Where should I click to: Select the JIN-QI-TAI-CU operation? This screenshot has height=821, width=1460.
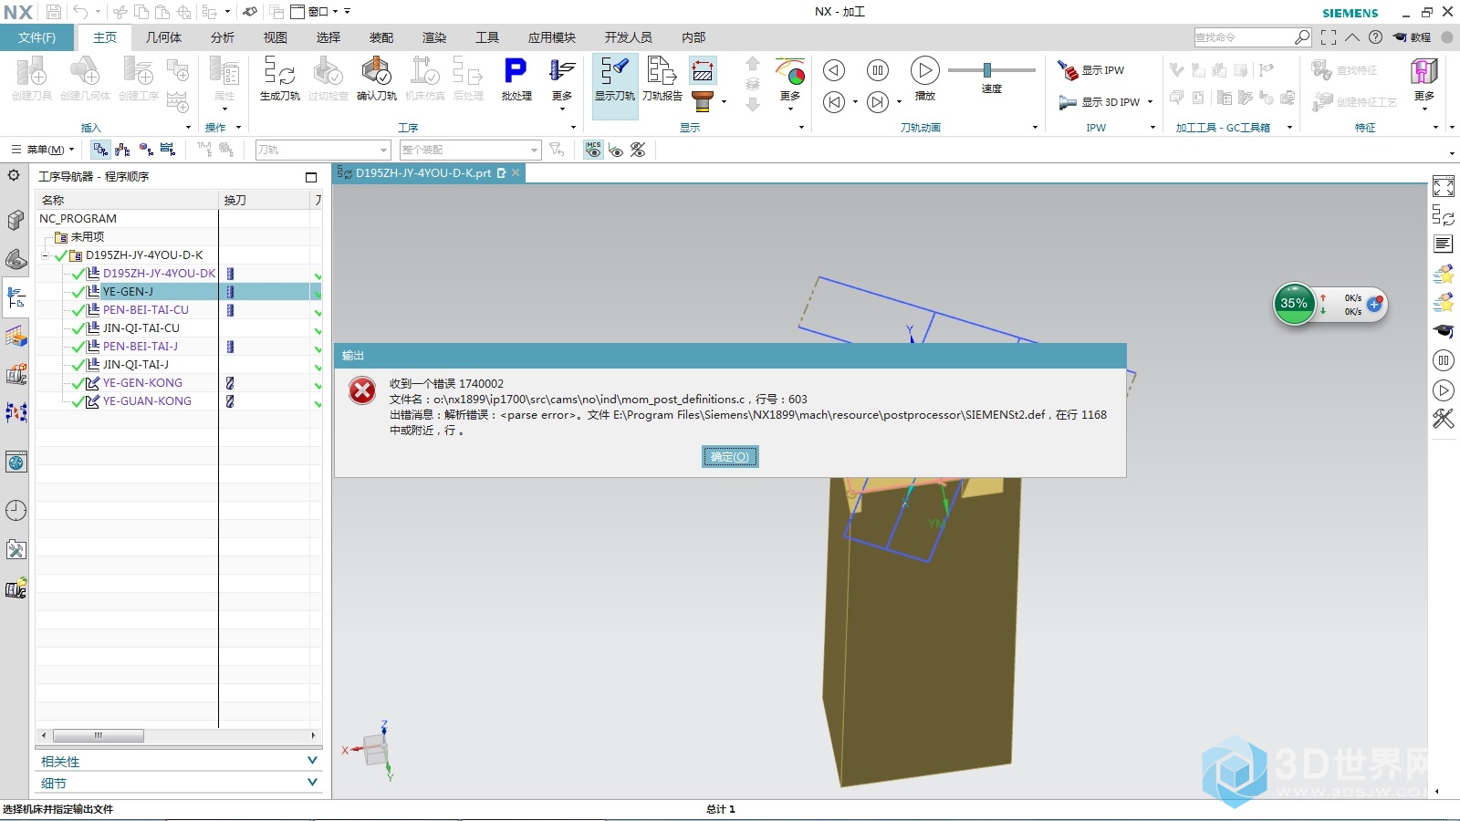[x=141, y=328]
